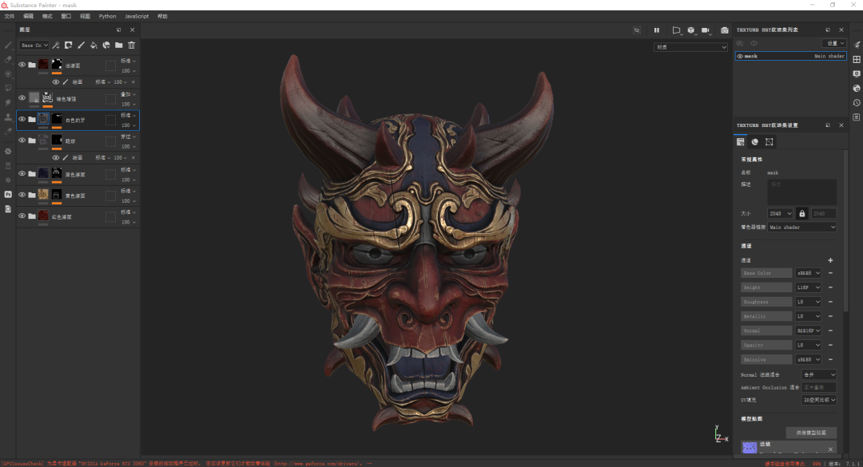Toggle visibility of the 黄色漆面 layer

pyautogui.click(x=22, y=195)
